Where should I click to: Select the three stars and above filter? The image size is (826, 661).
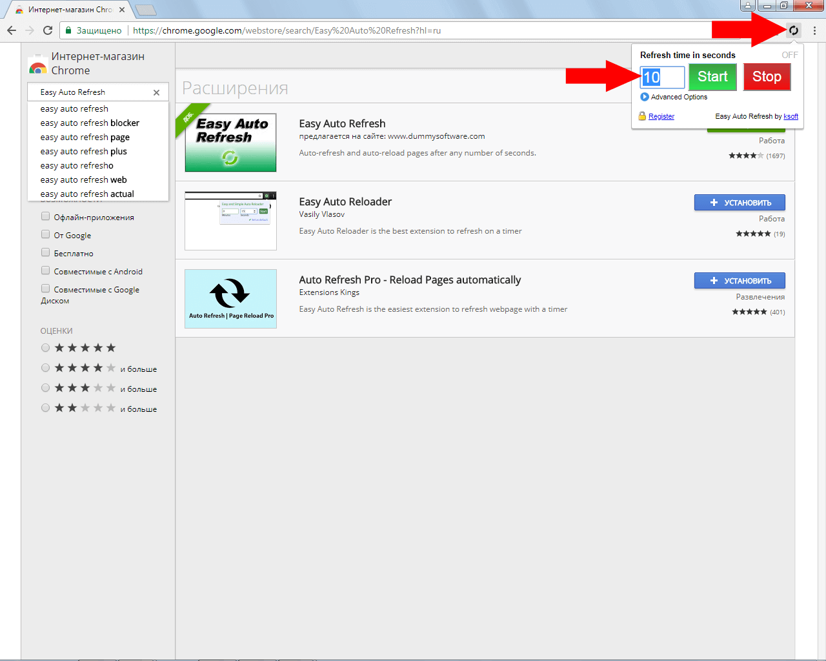tap(45, 388)
